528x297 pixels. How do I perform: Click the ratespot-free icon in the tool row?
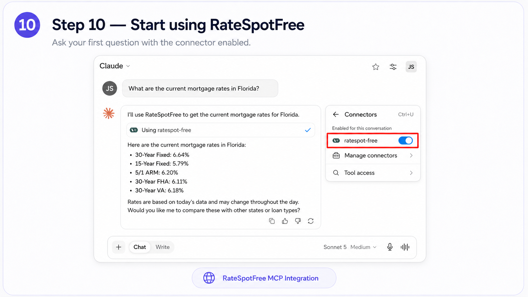click(134, 130)
